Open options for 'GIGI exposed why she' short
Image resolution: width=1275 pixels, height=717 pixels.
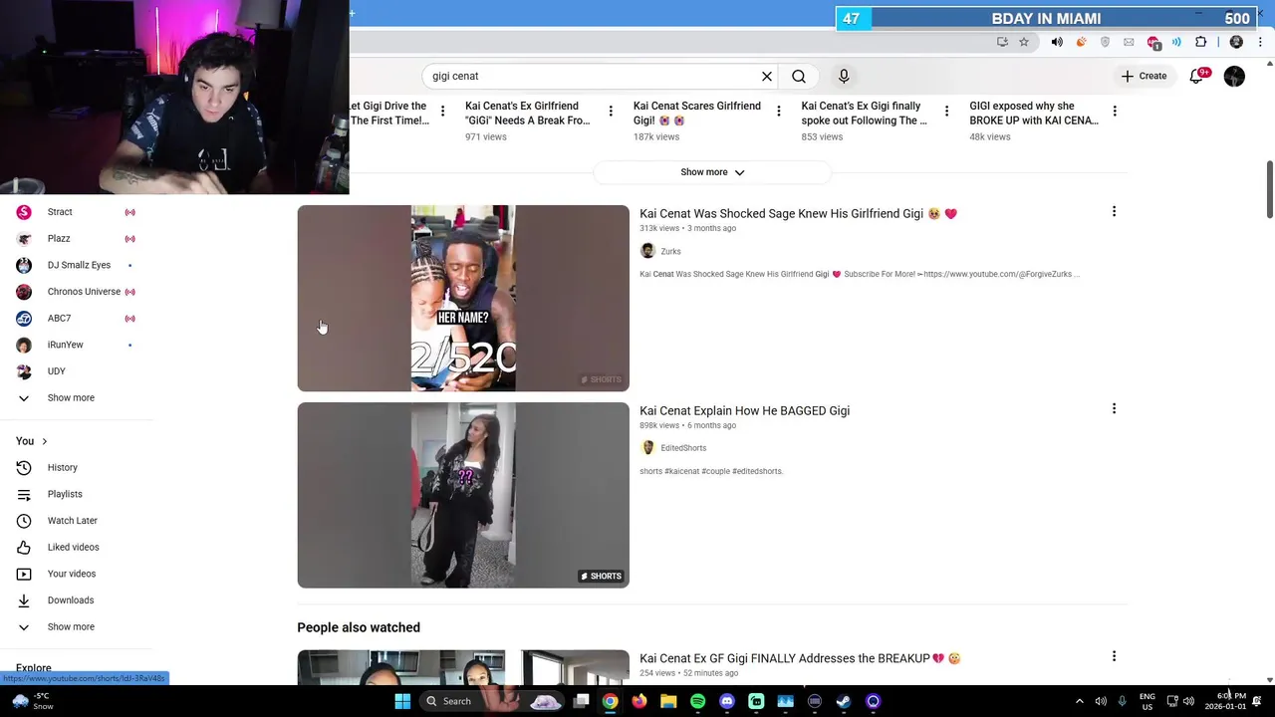pos(1115,111)
